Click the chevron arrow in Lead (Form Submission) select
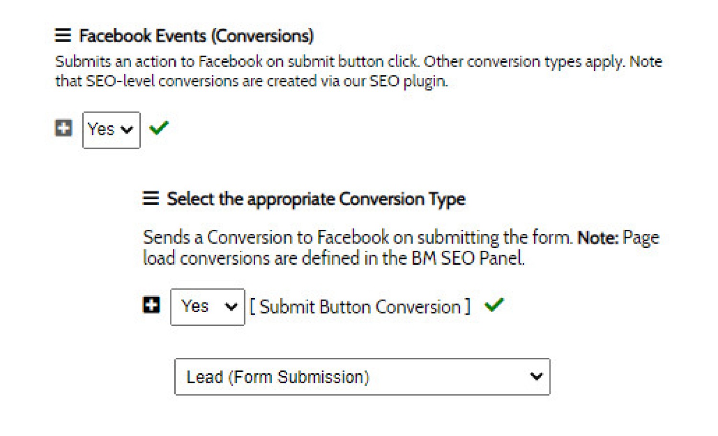Screen dimensions: 718x436 pos(536,377)
